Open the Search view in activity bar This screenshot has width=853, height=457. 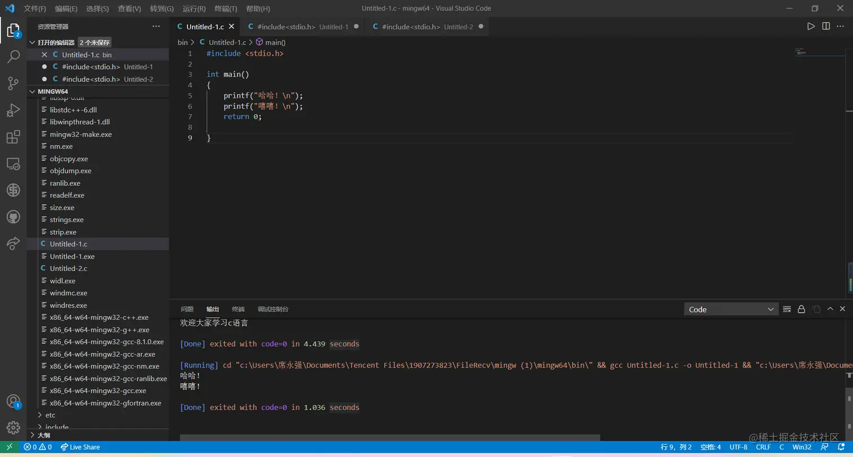click(x=13, y=56)
